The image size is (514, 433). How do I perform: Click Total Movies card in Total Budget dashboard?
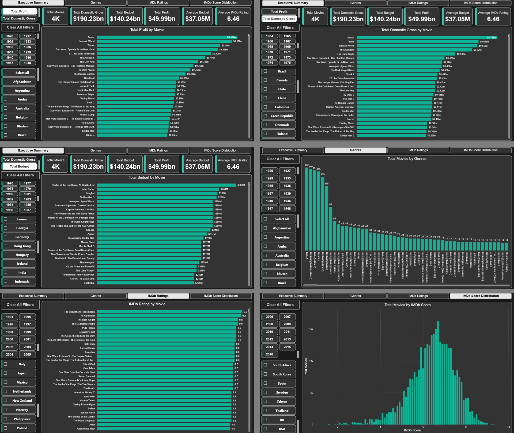pyautogui.click(x=56, y=164)
